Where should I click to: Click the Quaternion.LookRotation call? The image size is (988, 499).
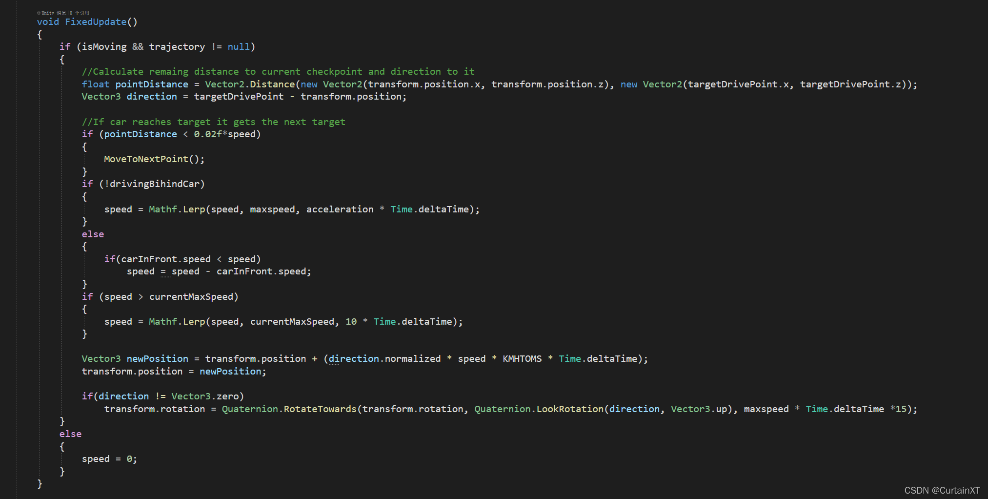coord(539,409)
